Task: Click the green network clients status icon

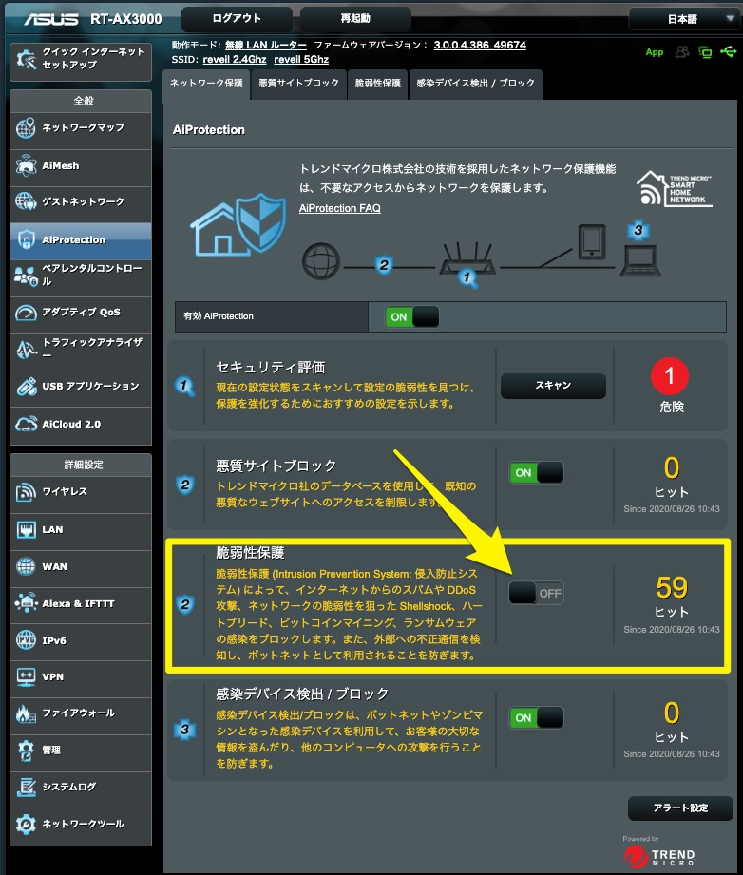Action: click(x=705, y=52)
